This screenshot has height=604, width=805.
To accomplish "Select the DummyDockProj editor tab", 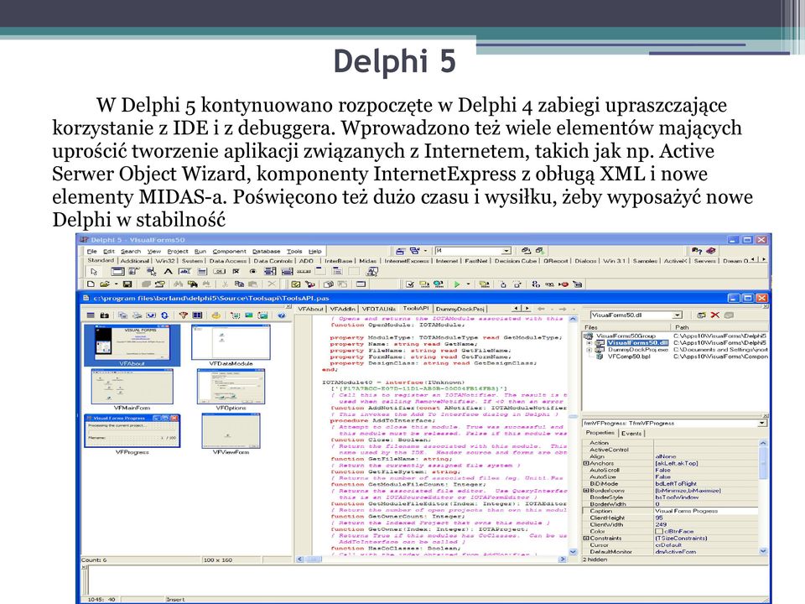I will (460, 309).
